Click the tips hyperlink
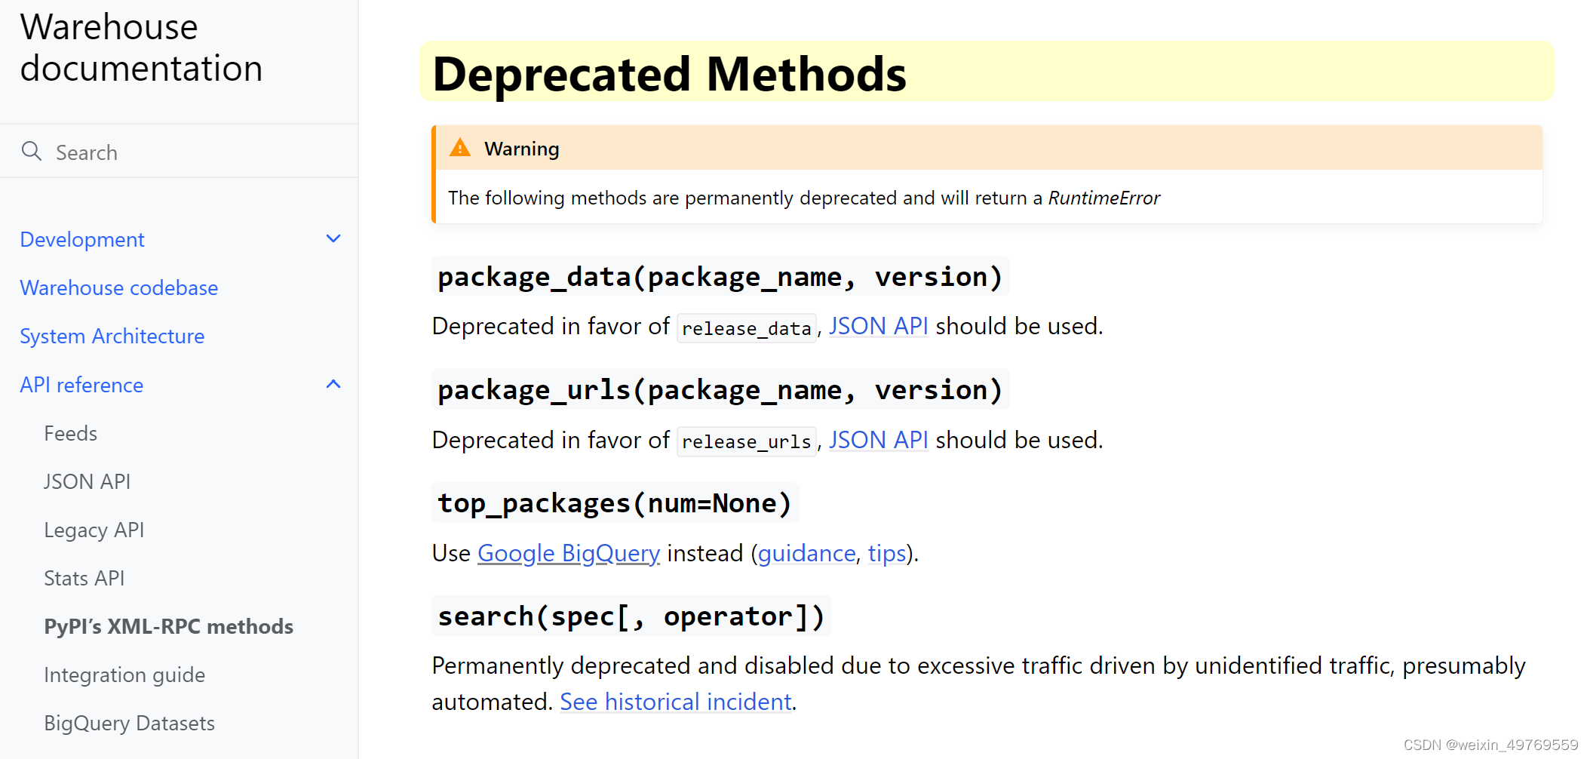This screenshot has width=1590, height=759. 887,552
